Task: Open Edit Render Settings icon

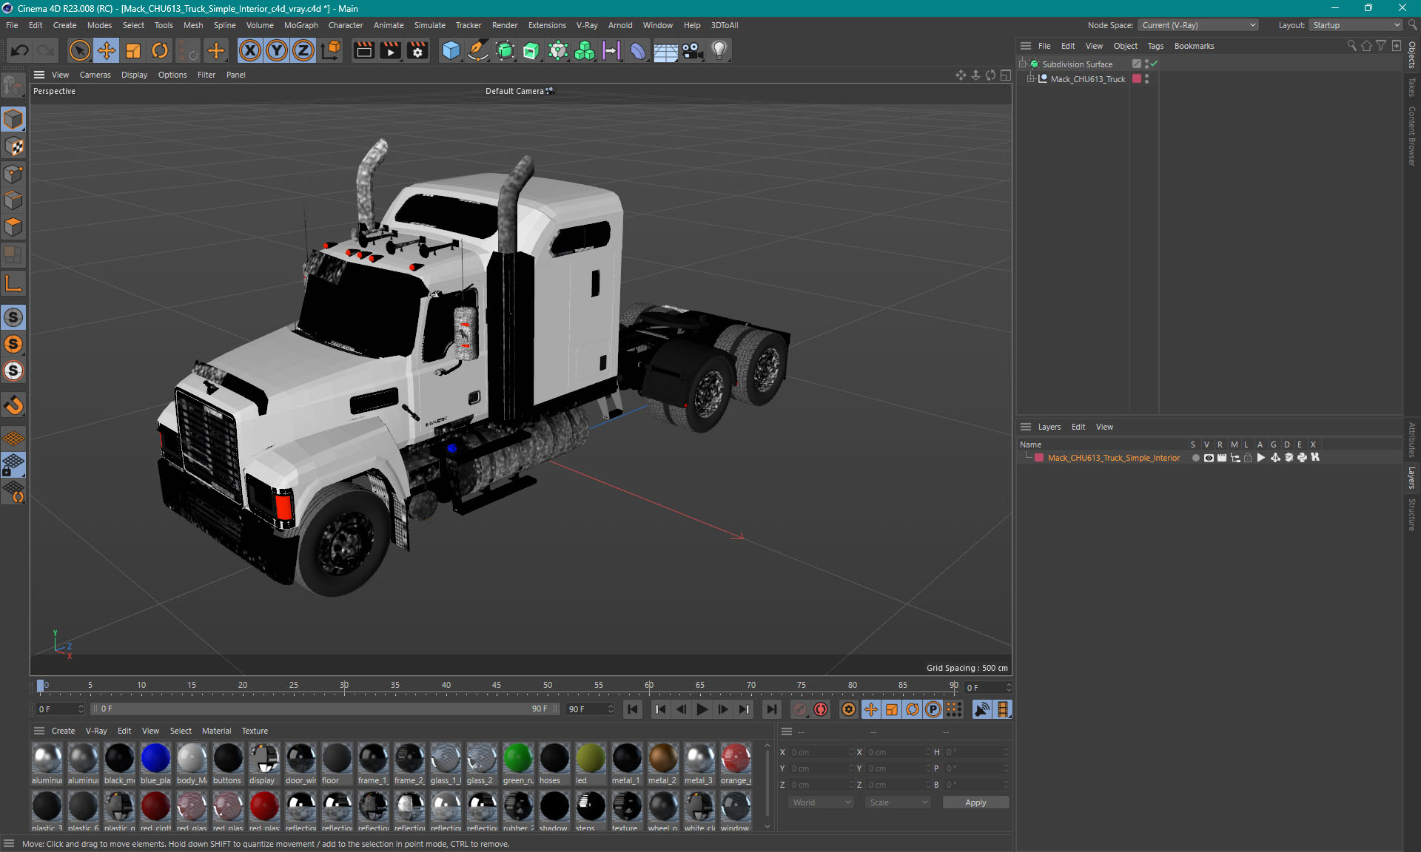Action: 418,50
